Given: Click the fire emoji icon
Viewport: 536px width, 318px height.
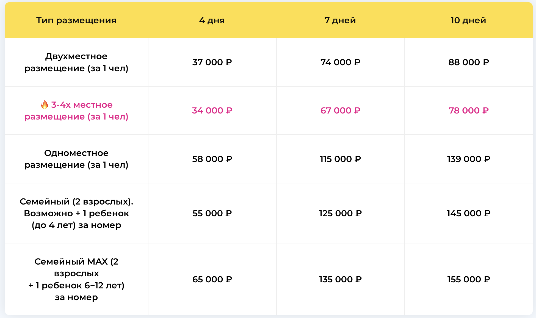Looking at the screenshot, I should coord(44,105).
